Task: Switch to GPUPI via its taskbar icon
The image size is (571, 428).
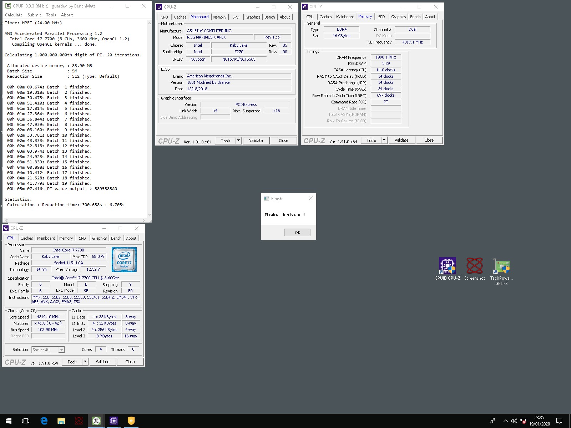Action: pos(96,421)
